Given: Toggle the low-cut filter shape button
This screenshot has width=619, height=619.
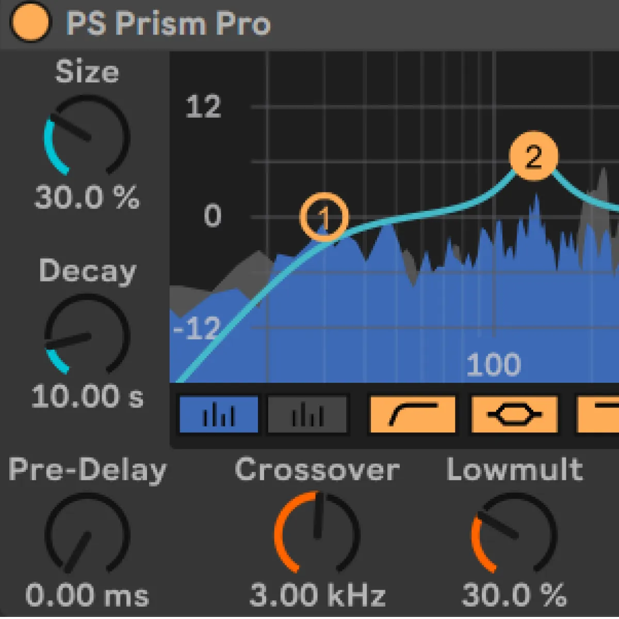Looking at the screenshot, I should tap(413, 415).
